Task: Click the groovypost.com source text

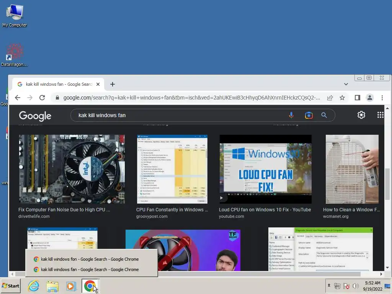Action: pos(152,217)
